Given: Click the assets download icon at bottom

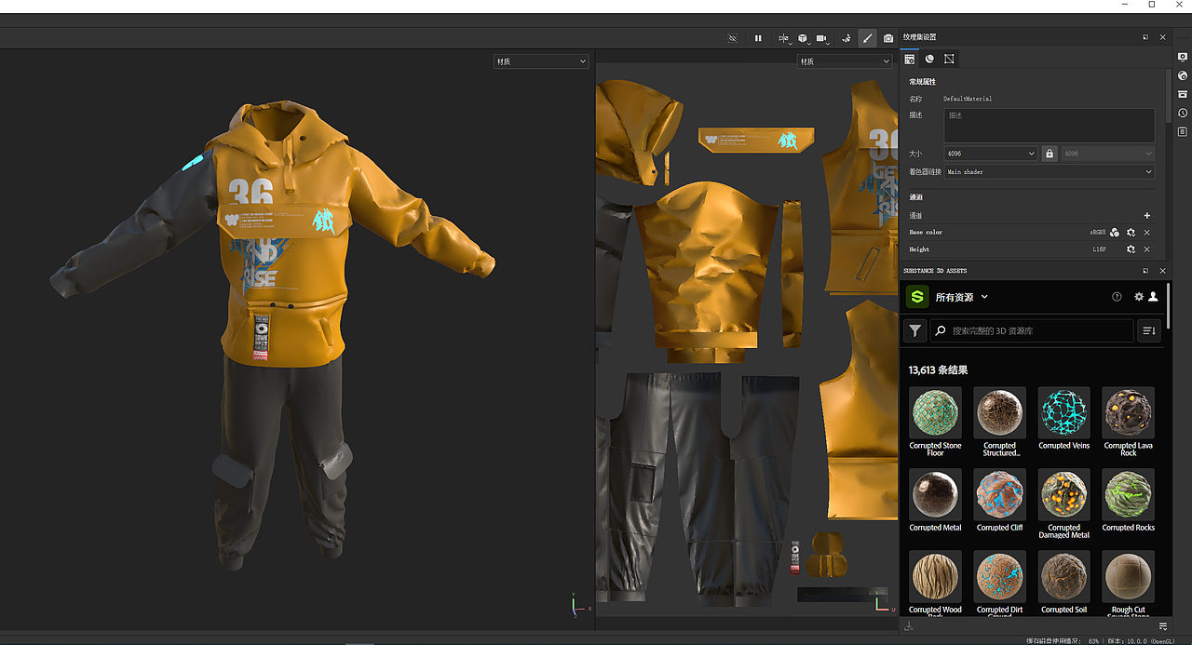Looking at the screenshot, I should click(909, 626).
